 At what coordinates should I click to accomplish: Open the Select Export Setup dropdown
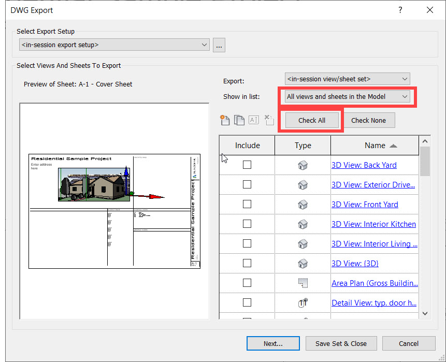114,45
